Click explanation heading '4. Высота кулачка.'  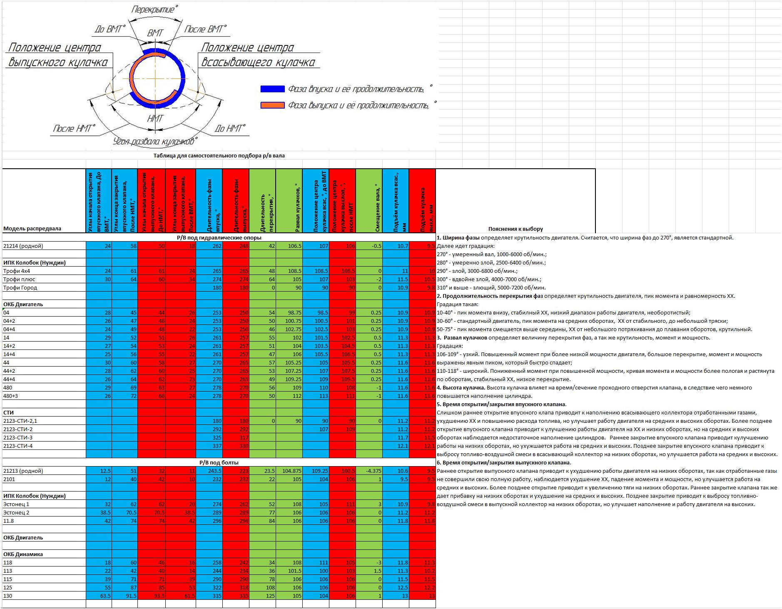tap(461, 387)
